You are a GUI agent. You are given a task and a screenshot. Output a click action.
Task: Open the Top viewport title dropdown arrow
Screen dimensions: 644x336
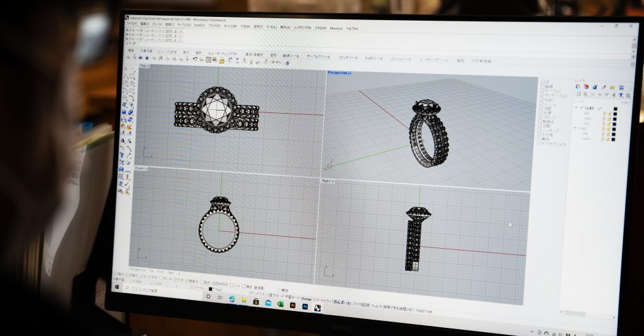pyautogui.click(x=150, y=65)
